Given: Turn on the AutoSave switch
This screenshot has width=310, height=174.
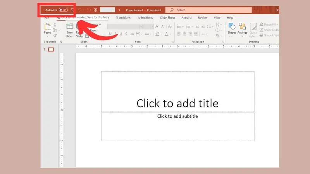Looking at the screenshot, I should [x=63, y=10].
